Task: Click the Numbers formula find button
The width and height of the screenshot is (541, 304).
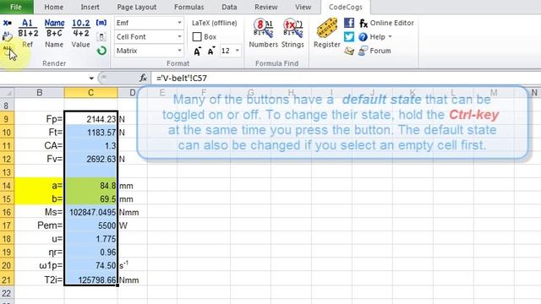Action: coord(263,33)
